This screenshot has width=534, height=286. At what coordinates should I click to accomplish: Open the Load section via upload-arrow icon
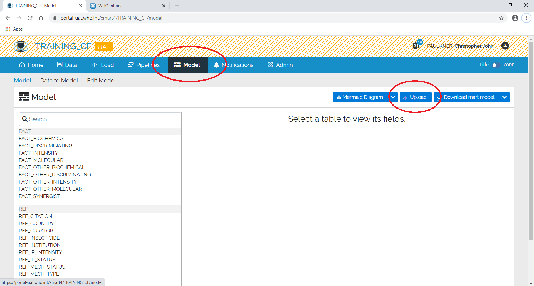click(95, 65)
